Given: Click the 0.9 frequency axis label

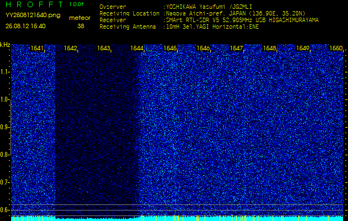Looking at the screenshot, I should 4,127.
